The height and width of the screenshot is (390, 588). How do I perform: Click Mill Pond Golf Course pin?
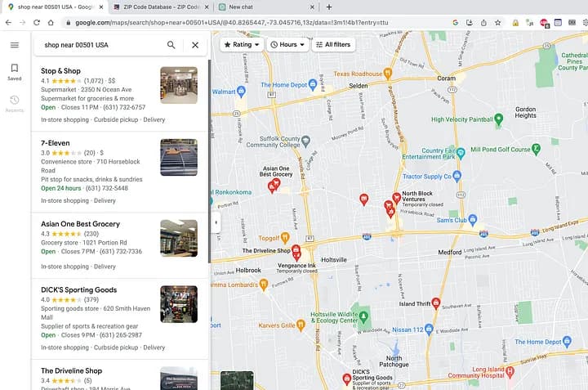point(537,149)
